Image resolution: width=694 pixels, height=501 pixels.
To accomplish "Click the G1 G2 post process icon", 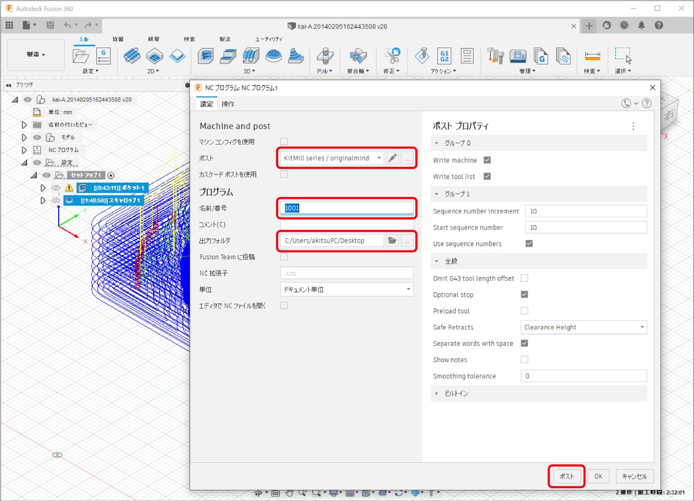I will (x=444, y=56).
